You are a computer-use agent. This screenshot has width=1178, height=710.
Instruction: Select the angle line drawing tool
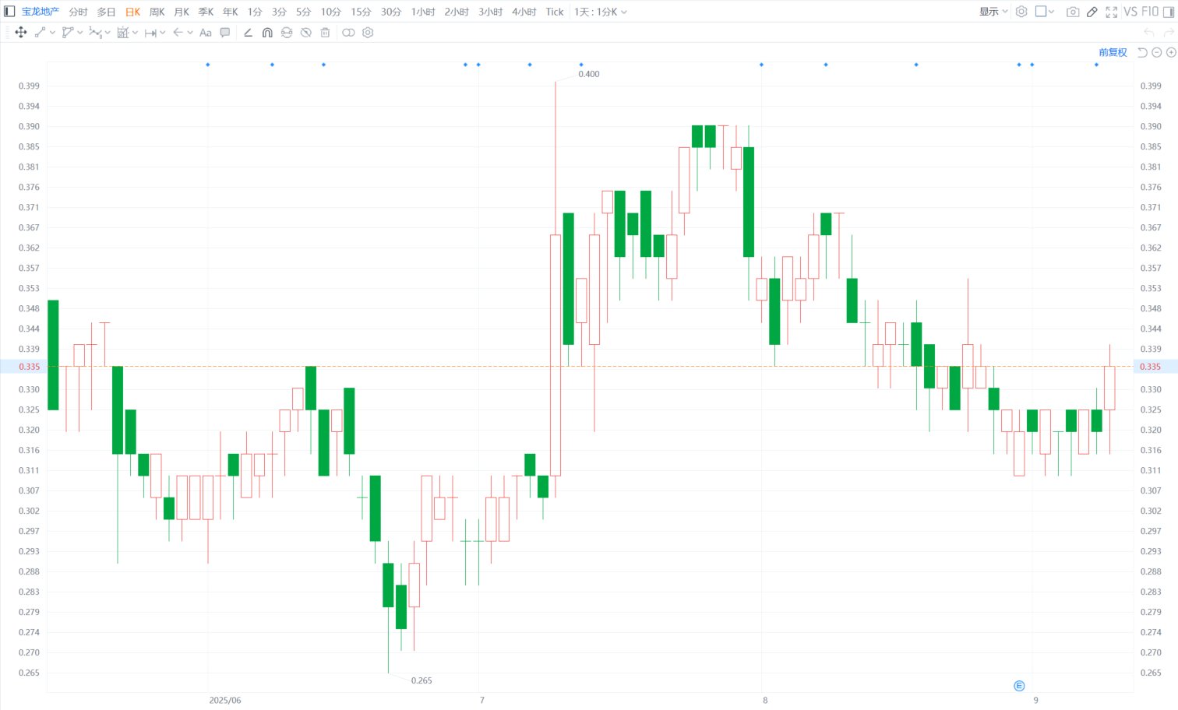(248, 33)
